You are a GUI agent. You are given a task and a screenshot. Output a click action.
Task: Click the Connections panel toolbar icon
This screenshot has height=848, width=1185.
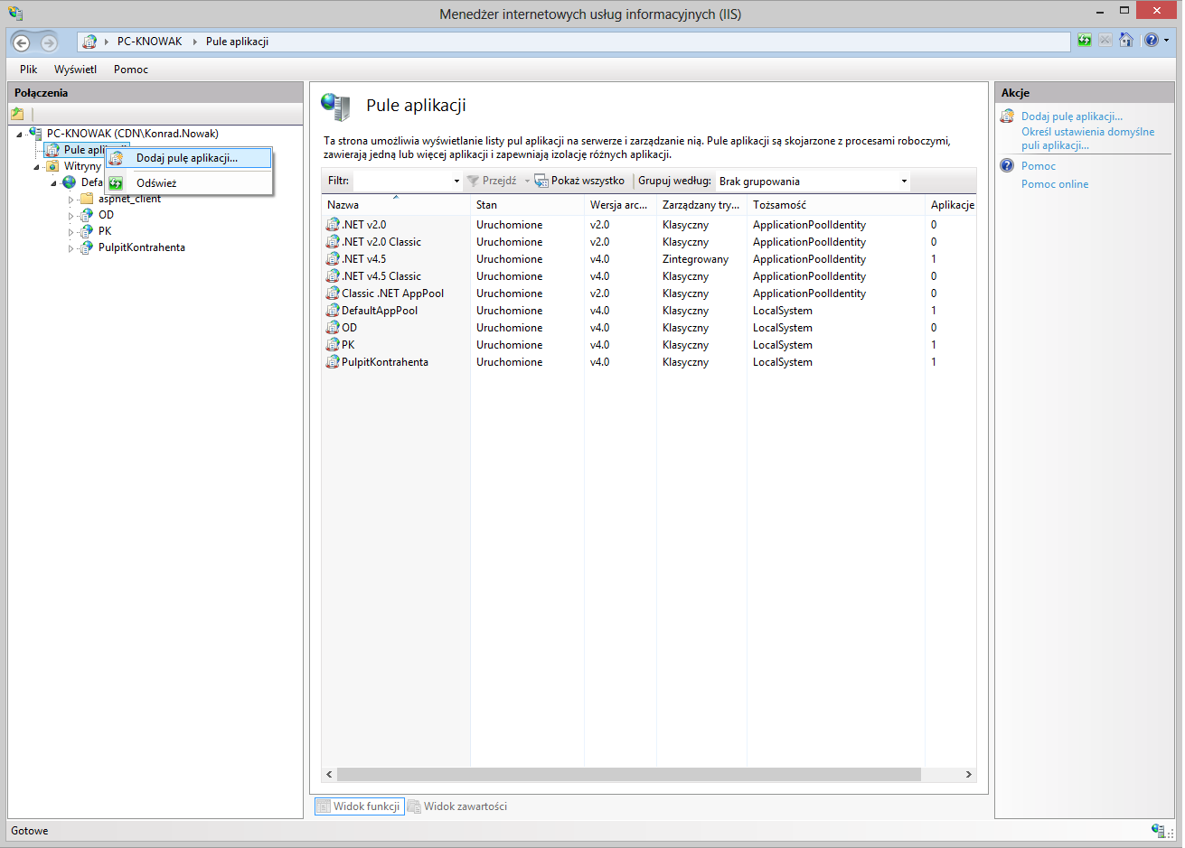coord(17,114)
